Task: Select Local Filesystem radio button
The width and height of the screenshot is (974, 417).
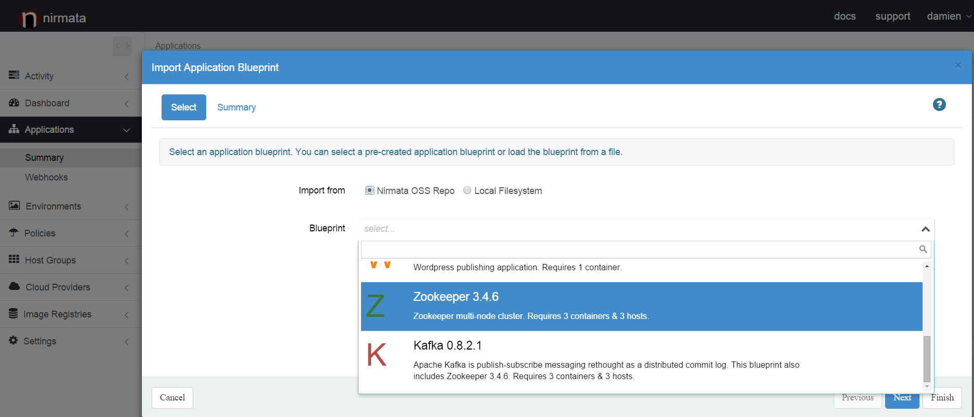Action: pos(467,190)
